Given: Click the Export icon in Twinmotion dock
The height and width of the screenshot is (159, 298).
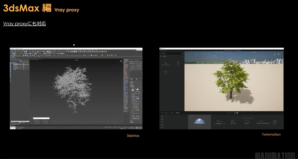Looking at the screenshot, I should point(162,127).
